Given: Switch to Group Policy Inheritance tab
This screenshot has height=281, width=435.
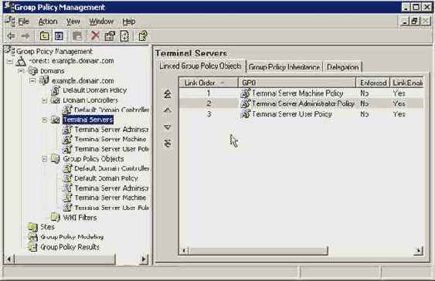Looking at the screenshot, I should point(284,67).
